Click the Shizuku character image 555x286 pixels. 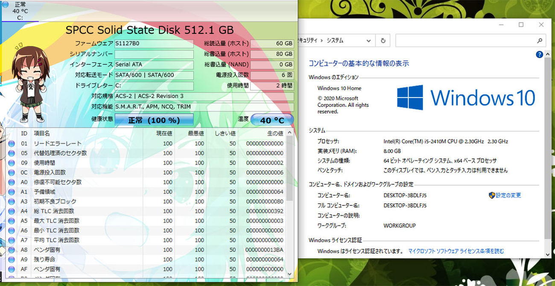click(x=30, y=82)
